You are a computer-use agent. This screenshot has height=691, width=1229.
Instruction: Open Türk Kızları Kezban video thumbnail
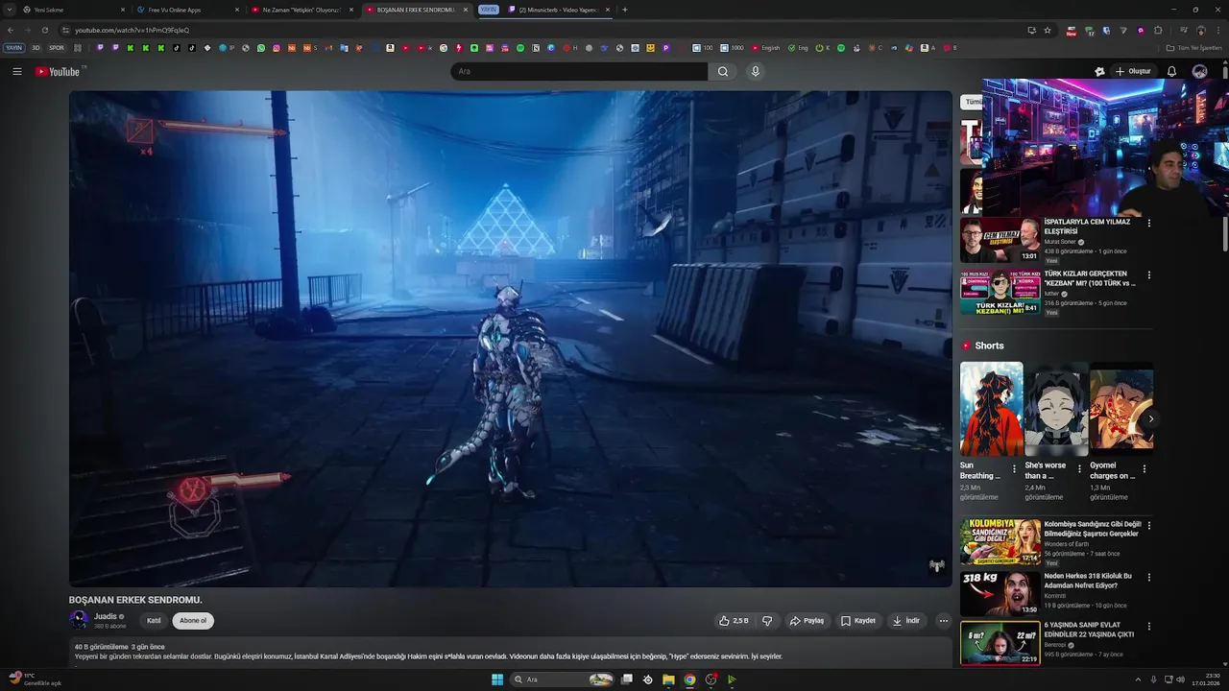(1000, 292)
